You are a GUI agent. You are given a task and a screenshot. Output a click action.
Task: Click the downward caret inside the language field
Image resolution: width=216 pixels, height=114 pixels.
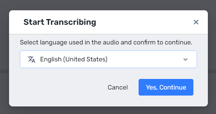click(185, 60)
